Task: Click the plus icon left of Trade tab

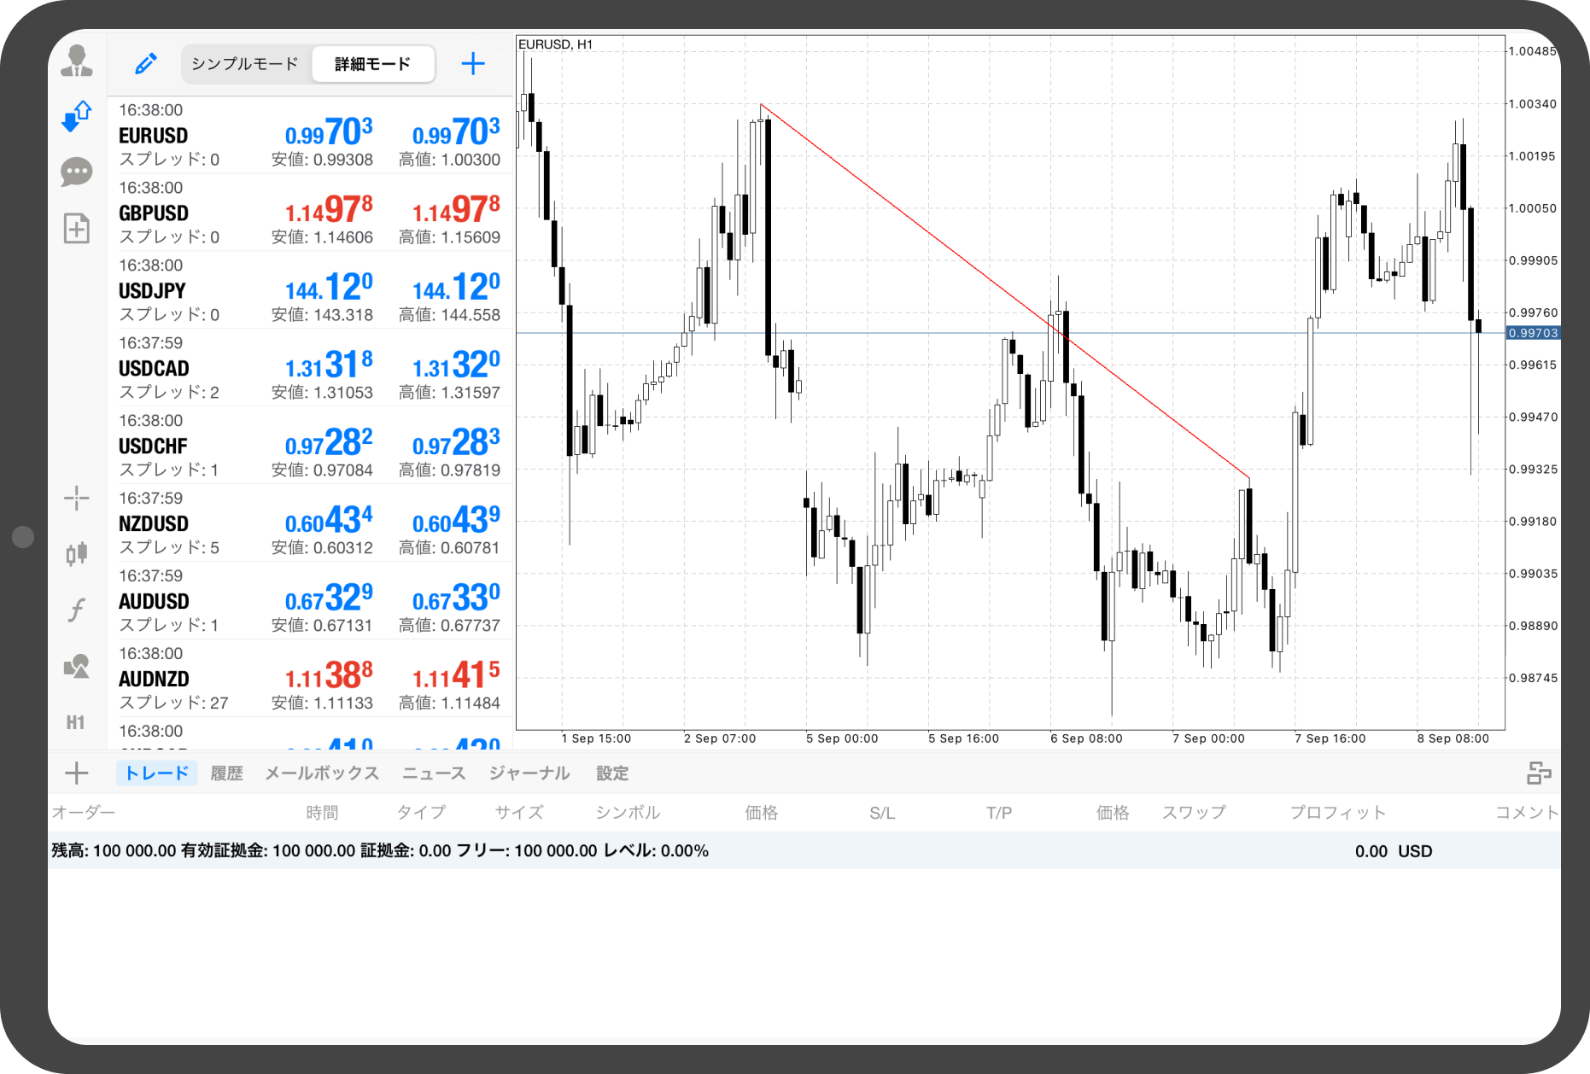Action: (x=77, y=773)
